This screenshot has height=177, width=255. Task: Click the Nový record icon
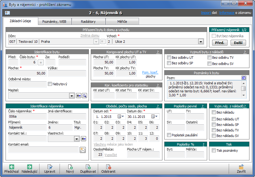click(x=70, y=167)
